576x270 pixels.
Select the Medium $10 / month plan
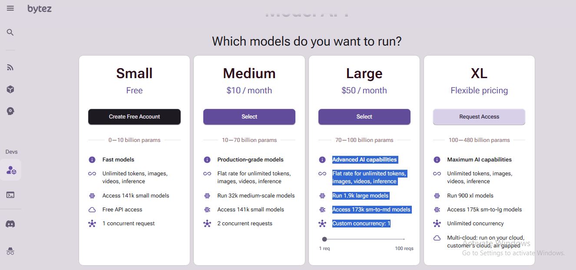click(x=249, y=117)
